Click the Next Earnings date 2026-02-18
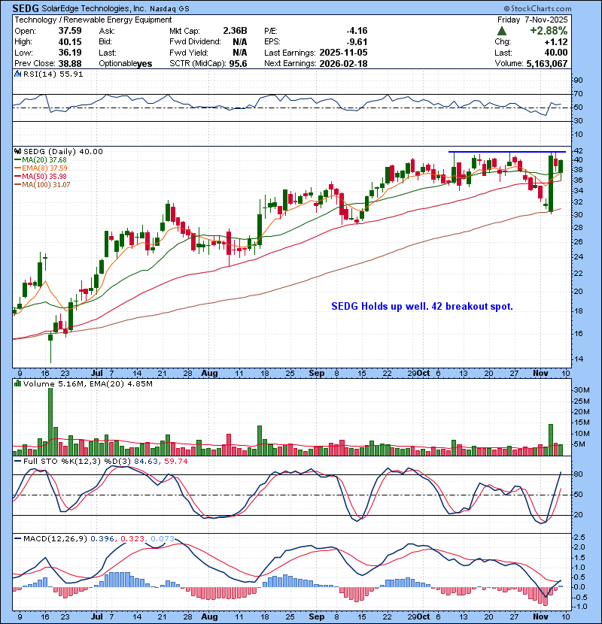 click(x=343, y=63)
